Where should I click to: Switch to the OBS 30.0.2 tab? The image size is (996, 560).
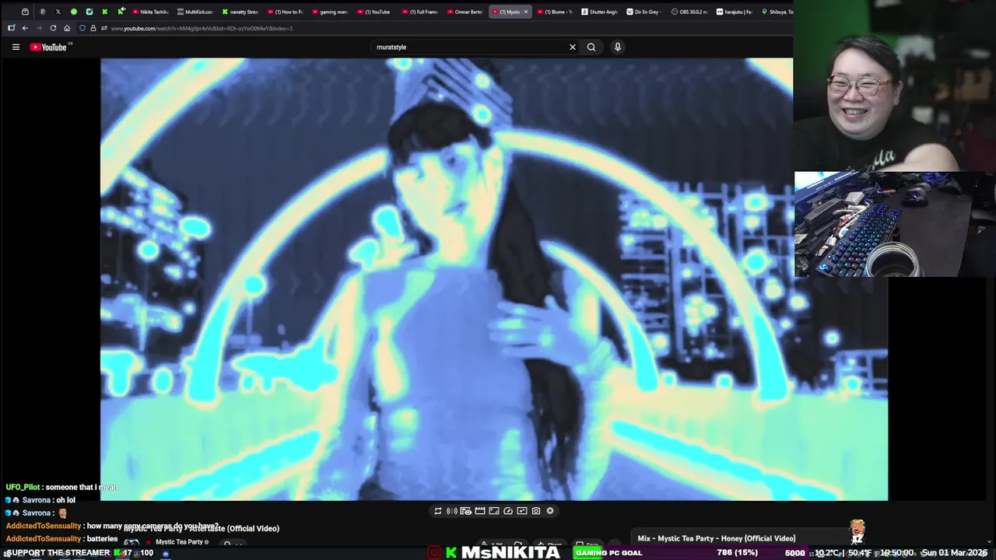click(x=690, y=12)
